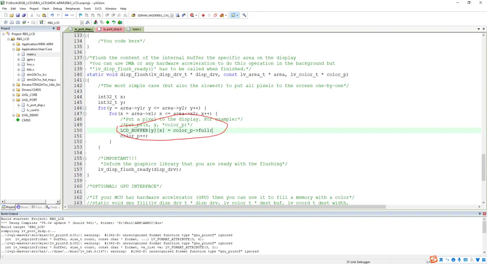Toggle the window layout toolbar button
This screenshot has height=264, width=487.
232,15
